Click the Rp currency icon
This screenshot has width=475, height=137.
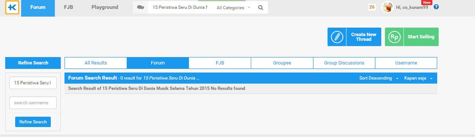[x=394, y=37]
